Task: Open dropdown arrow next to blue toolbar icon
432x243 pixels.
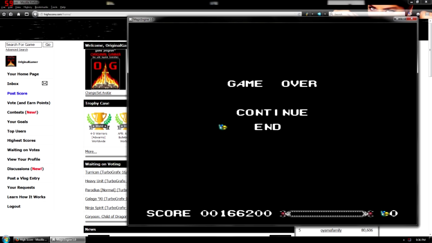Action: 325,14
